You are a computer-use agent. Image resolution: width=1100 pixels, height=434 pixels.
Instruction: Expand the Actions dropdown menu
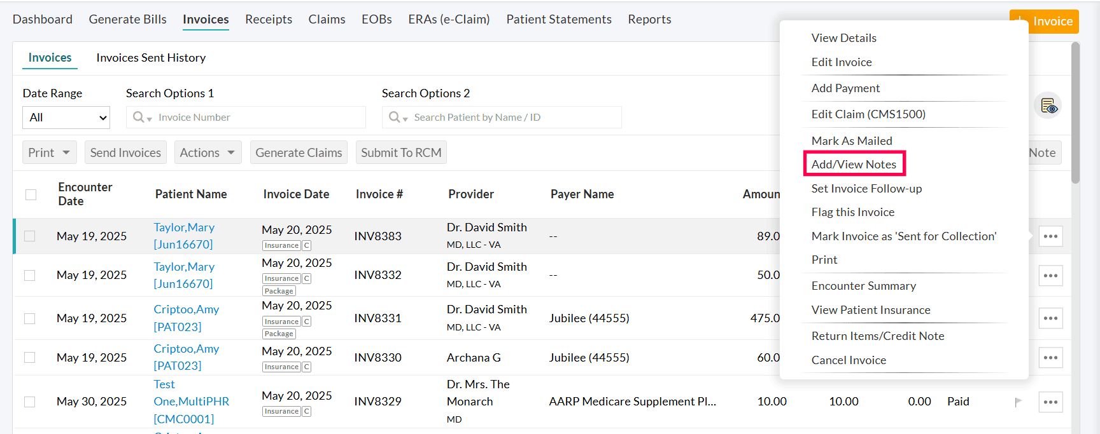click(208, 153)
